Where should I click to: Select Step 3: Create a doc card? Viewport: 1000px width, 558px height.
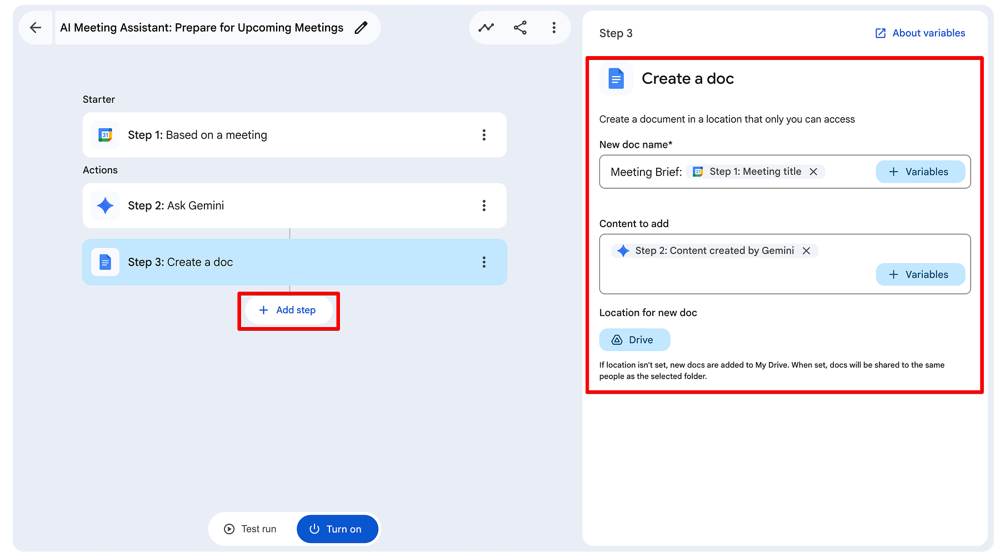pyautogui.click(x=294, y=262)
